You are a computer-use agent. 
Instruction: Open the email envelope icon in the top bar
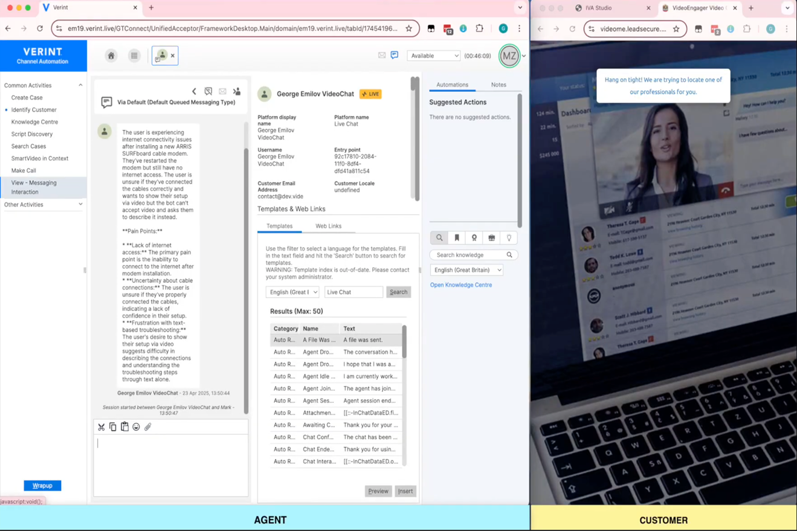coord(382,55)
